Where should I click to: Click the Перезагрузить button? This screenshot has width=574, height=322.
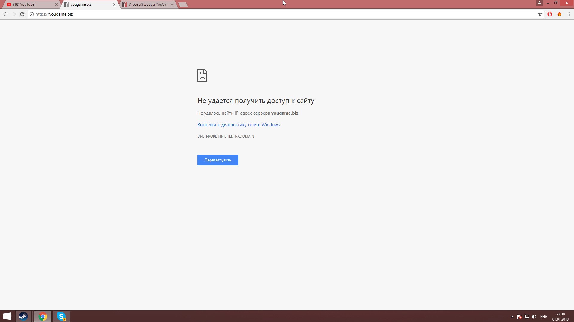(x=218, y=160)
